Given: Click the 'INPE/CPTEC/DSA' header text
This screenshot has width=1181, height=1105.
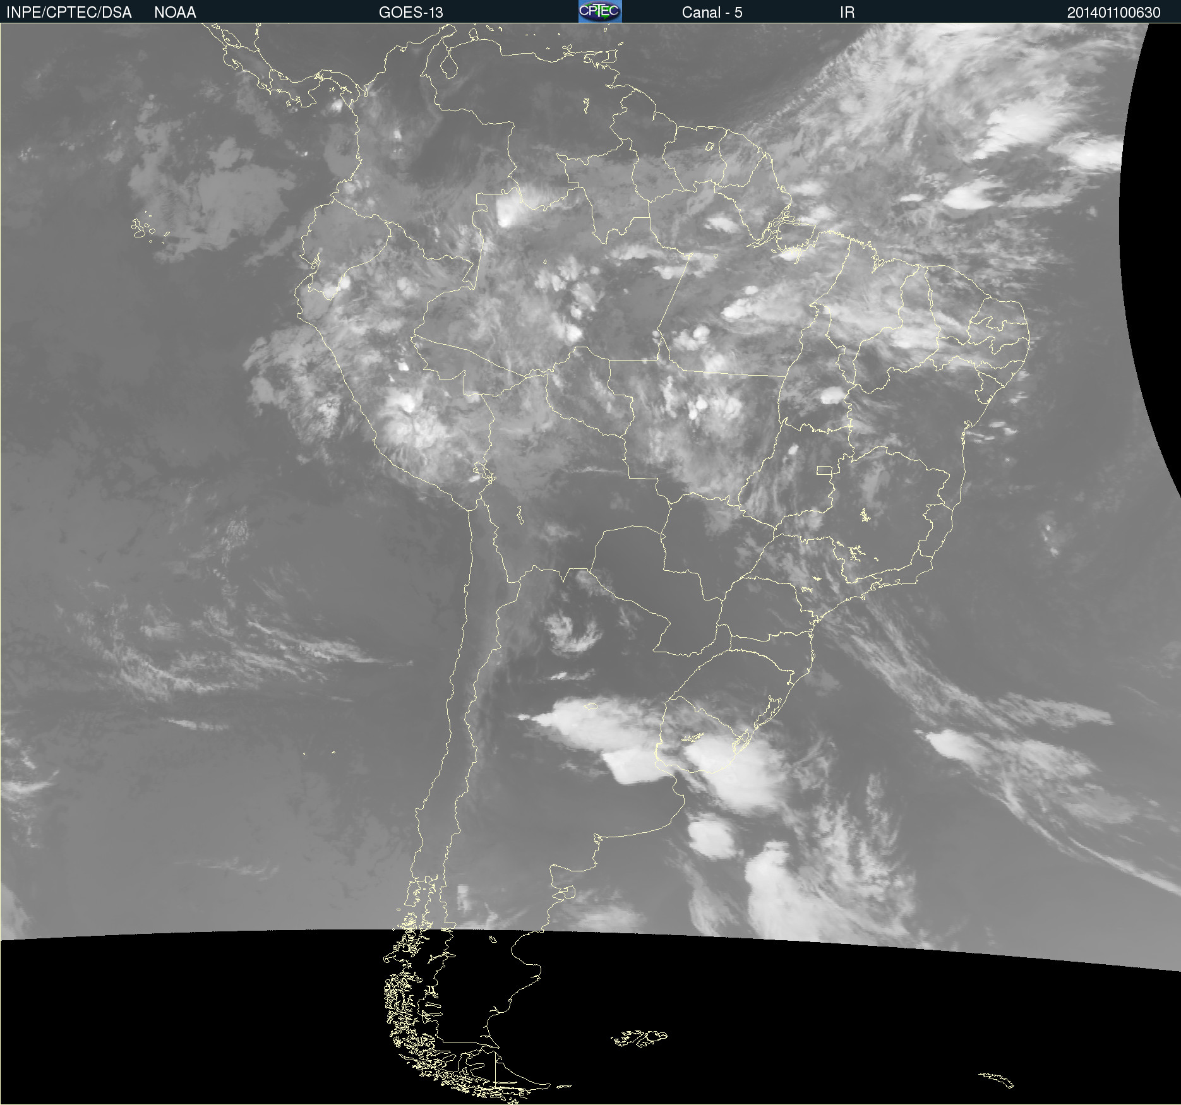Looking at the screenshot, I should click(69, 13).
